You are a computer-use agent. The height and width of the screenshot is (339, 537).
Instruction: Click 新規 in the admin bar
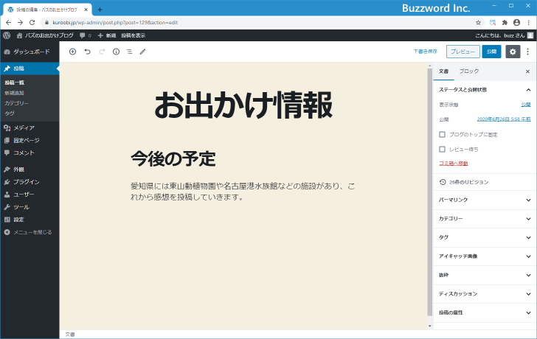(x=107, y=35)
